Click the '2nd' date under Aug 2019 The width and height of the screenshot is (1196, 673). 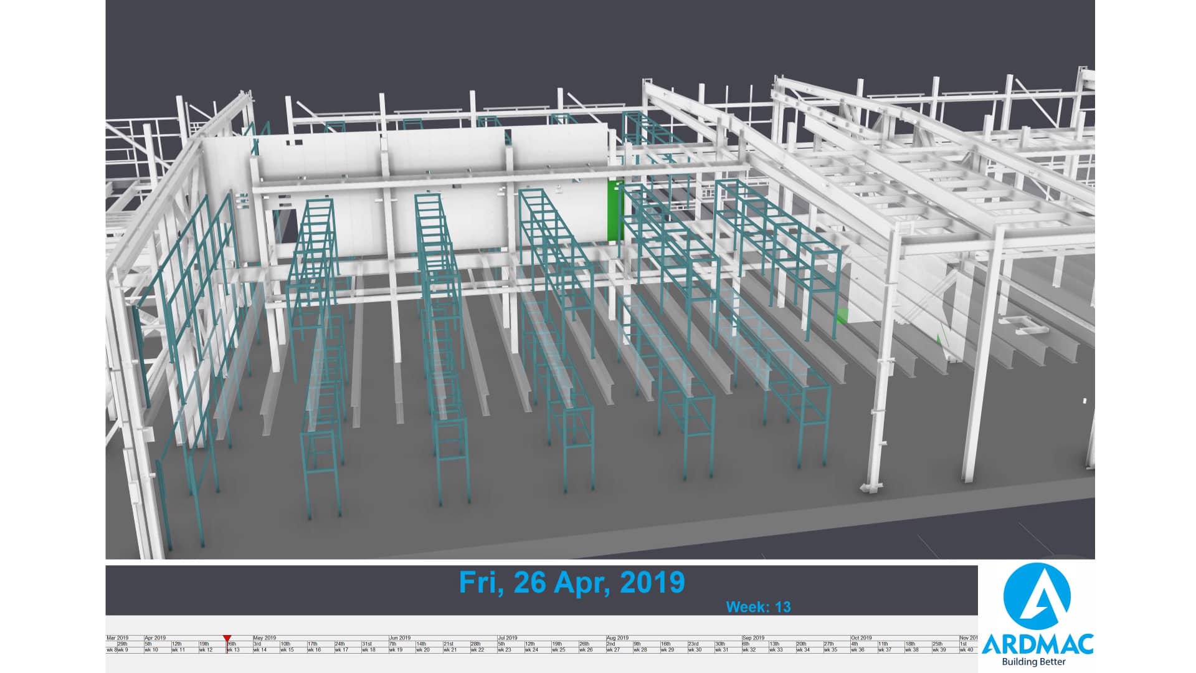(611, 644)
